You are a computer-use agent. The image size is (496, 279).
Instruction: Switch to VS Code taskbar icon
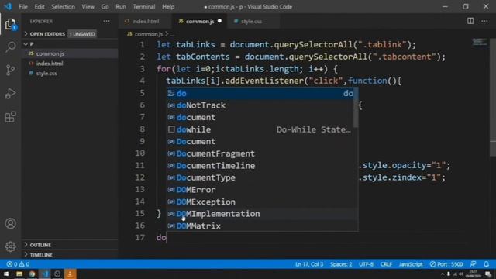(x=45, y=274)
